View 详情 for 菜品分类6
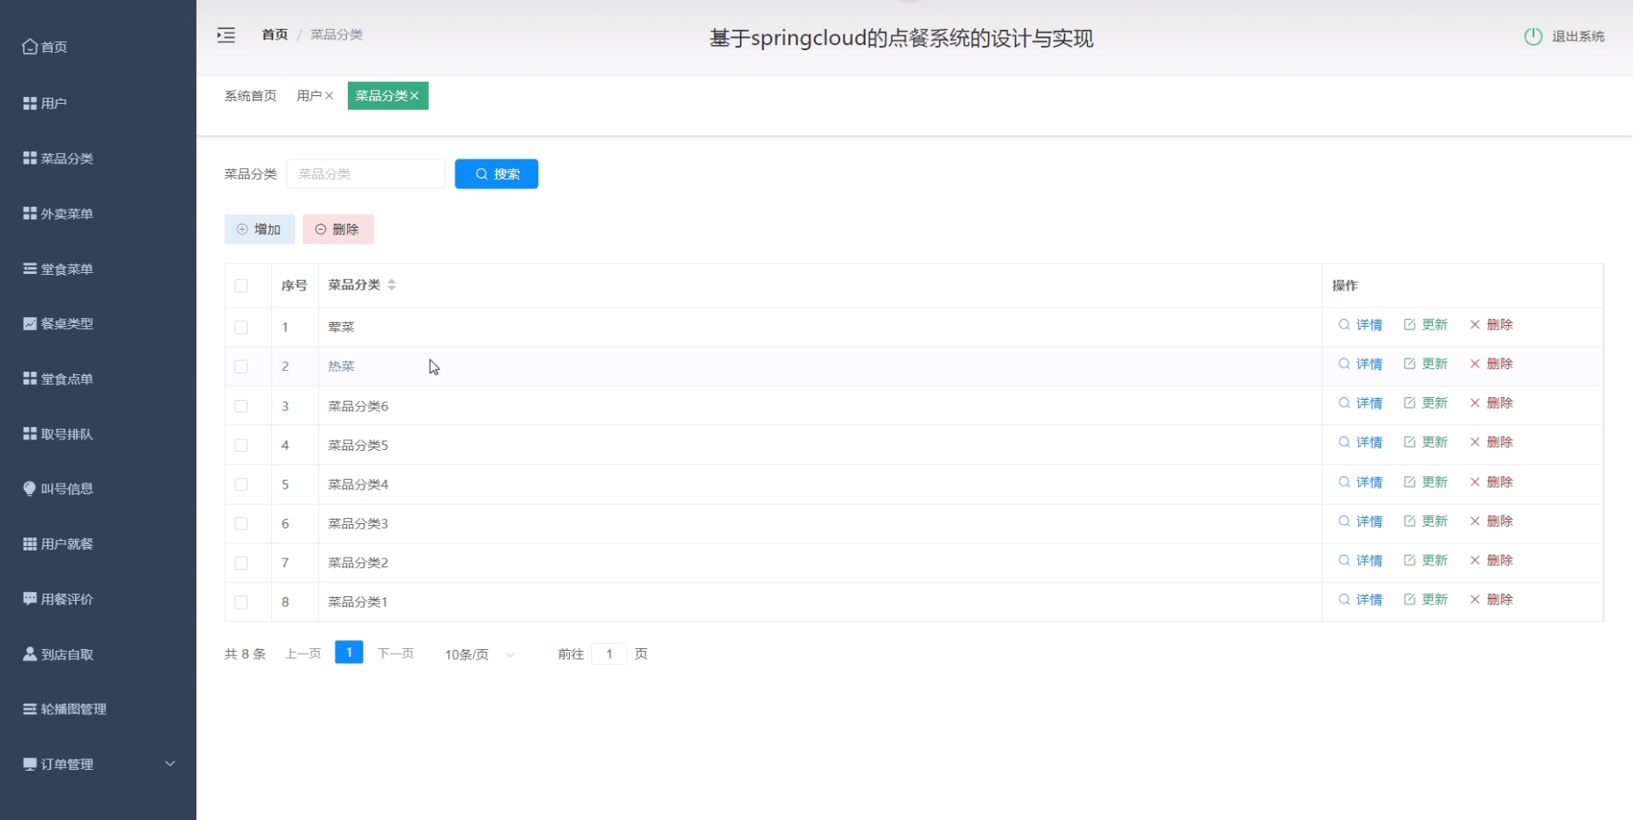Viewport: 1633px width, 820px height. point(1360,403)
